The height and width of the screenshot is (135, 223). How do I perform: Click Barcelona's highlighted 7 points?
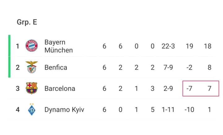coord(209,88)
